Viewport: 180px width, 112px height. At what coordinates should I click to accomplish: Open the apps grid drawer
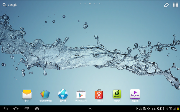point(176,5)
